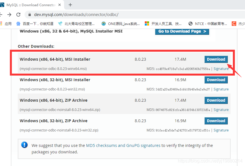This screenshot has width=245, height=166.
Task: Click version 8.0.23 in 32-bit MSI row
Action: click(x=140, y=80)
